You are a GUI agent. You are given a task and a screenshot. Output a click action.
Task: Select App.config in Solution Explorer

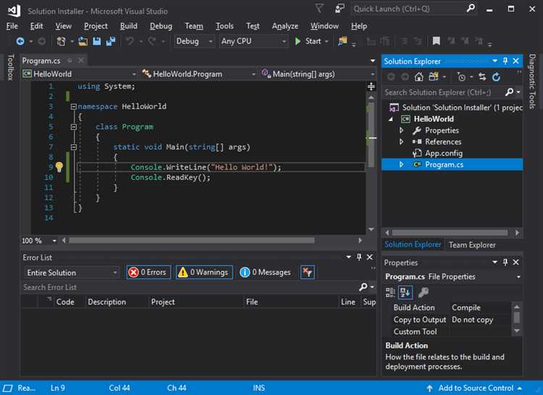pyautogui.click(x=444, y=153)
